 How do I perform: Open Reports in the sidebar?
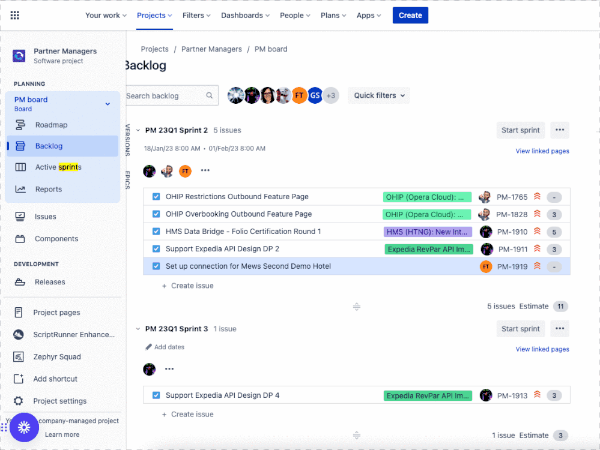click(48, 189)
